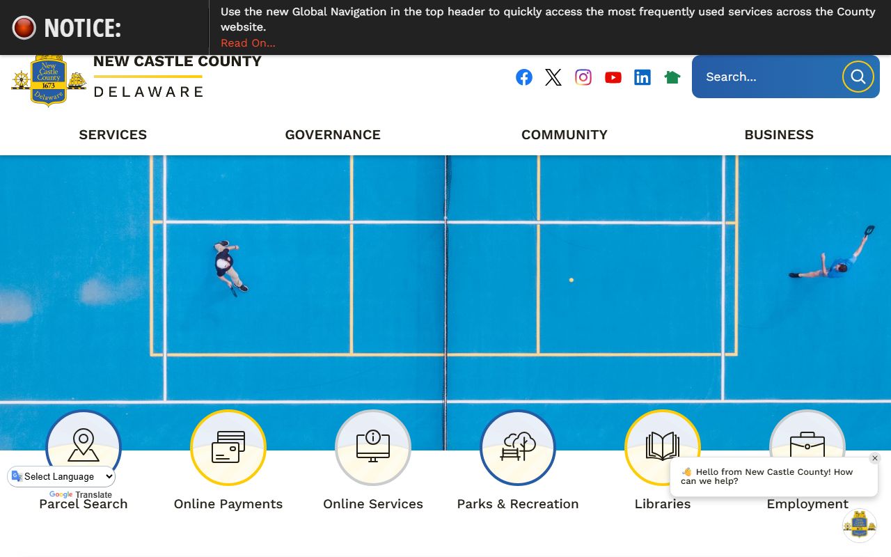
Task: Open the Select Language dropdown
Action: coord(61,476)
